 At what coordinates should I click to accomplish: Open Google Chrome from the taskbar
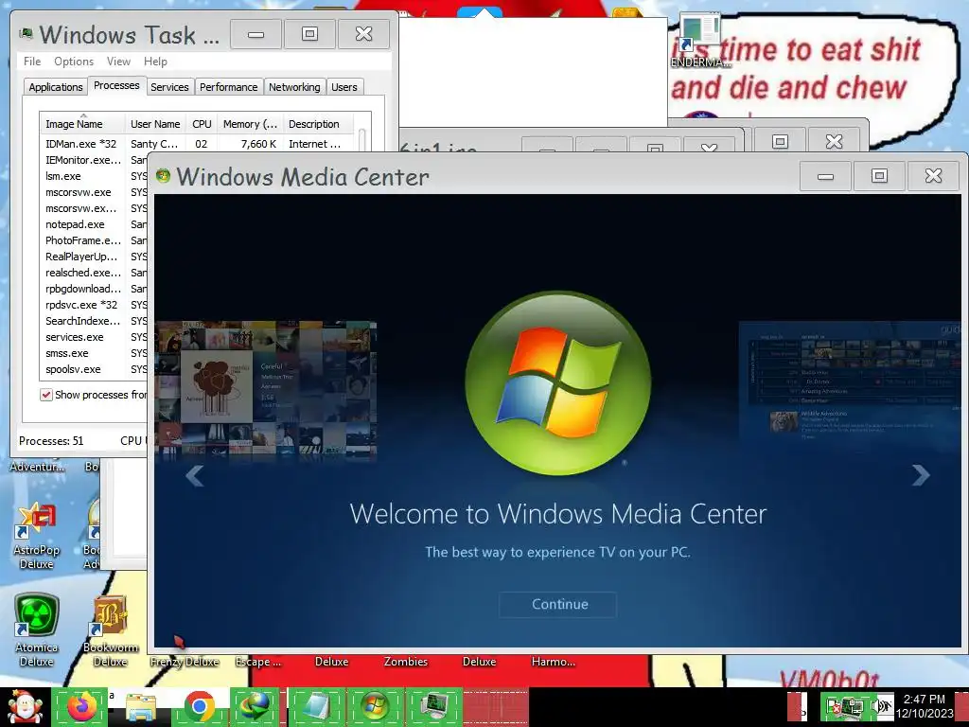(199, 706)
